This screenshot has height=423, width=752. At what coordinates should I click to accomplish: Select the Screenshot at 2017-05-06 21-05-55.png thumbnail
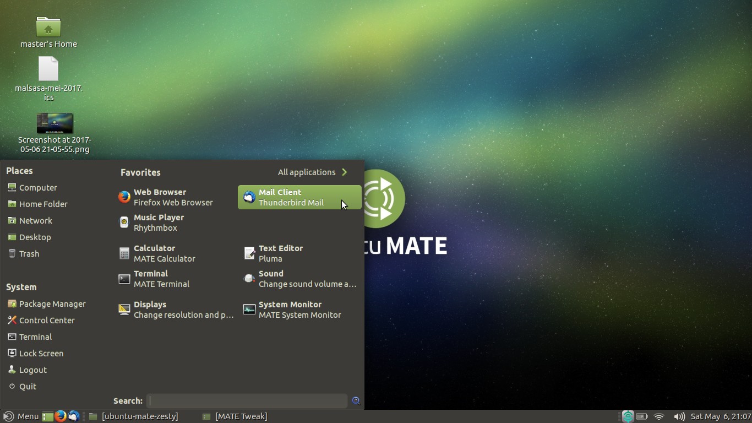click(55, 133)
